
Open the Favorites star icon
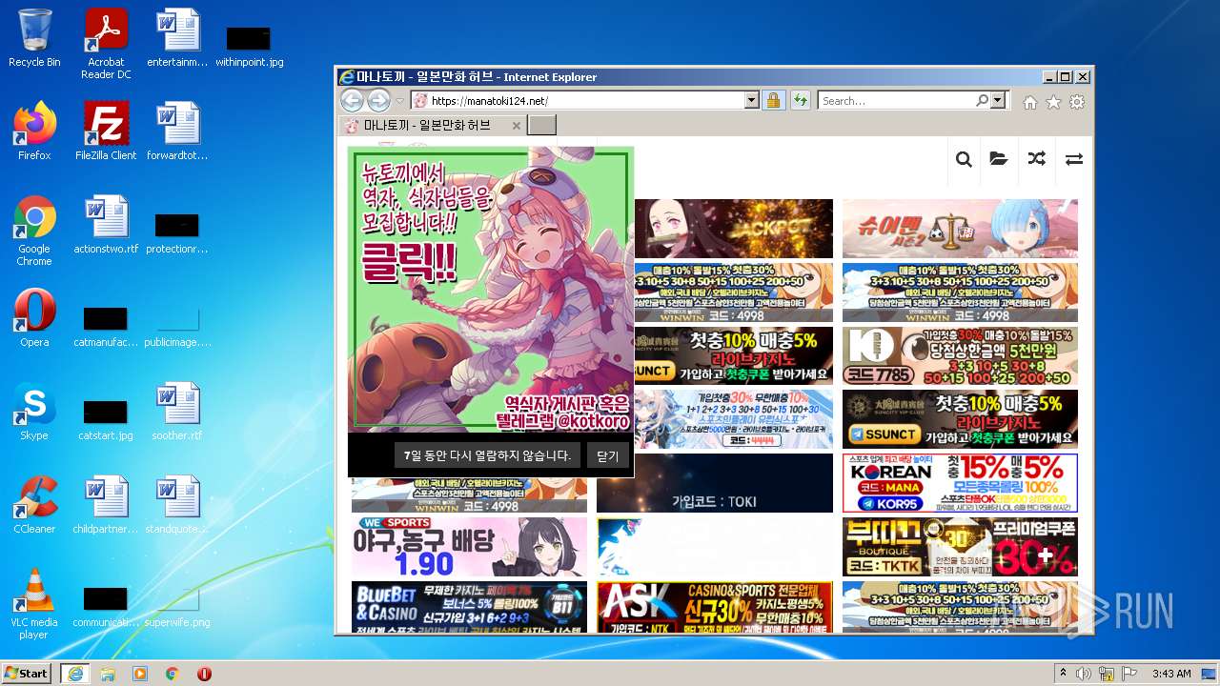(1053, 102)
